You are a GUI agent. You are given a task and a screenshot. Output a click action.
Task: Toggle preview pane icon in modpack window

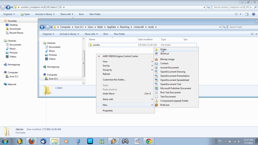click(247, 14)
